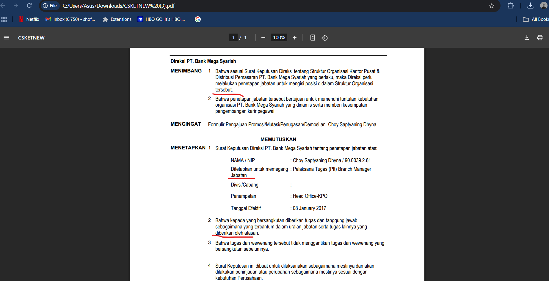Open the browser Extensions puzzle icon
The image size is (549, 281).
pyautogui.click(x=511, y=6)
